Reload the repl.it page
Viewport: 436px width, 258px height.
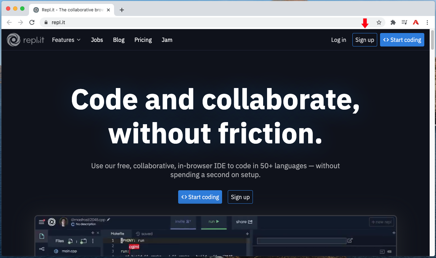(x=32, y=22)
